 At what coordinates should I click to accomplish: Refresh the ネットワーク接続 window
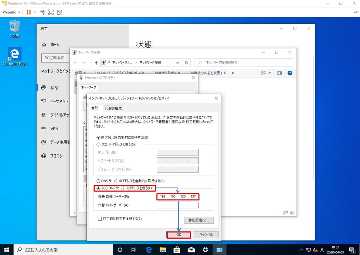click(x=186, y=62)
